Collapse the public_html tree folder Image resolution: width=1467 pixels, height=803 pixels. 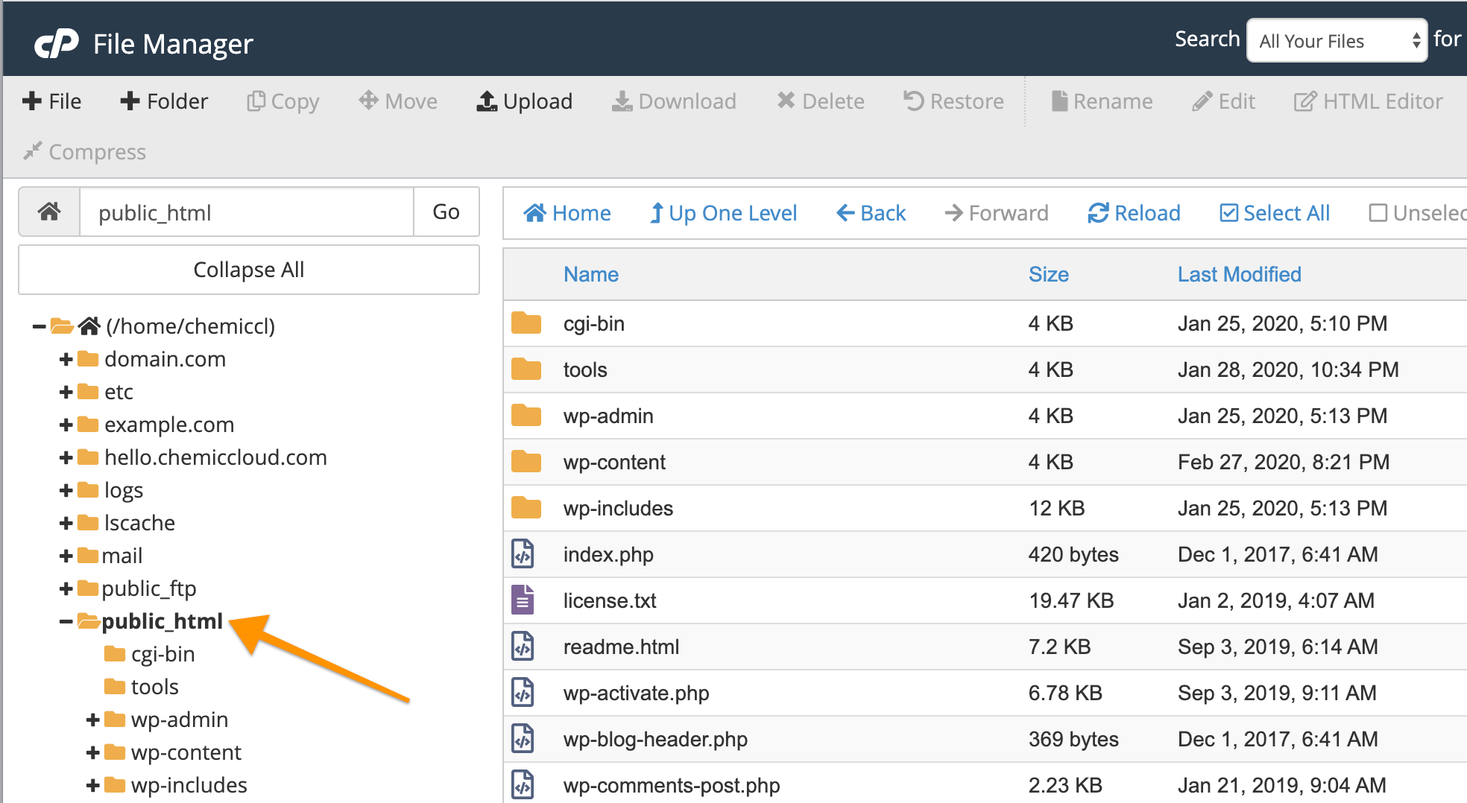(x=66, y=621)
